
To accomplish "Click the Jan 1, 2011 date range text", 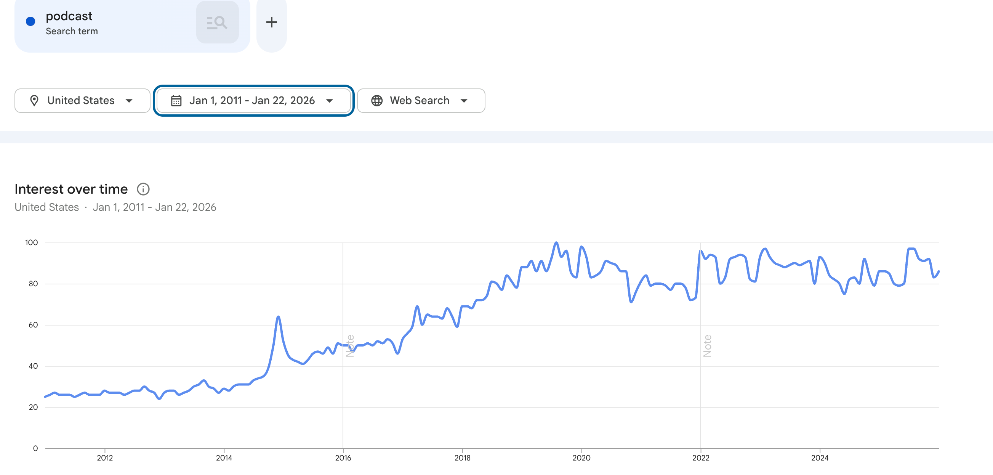I will 252,101.
